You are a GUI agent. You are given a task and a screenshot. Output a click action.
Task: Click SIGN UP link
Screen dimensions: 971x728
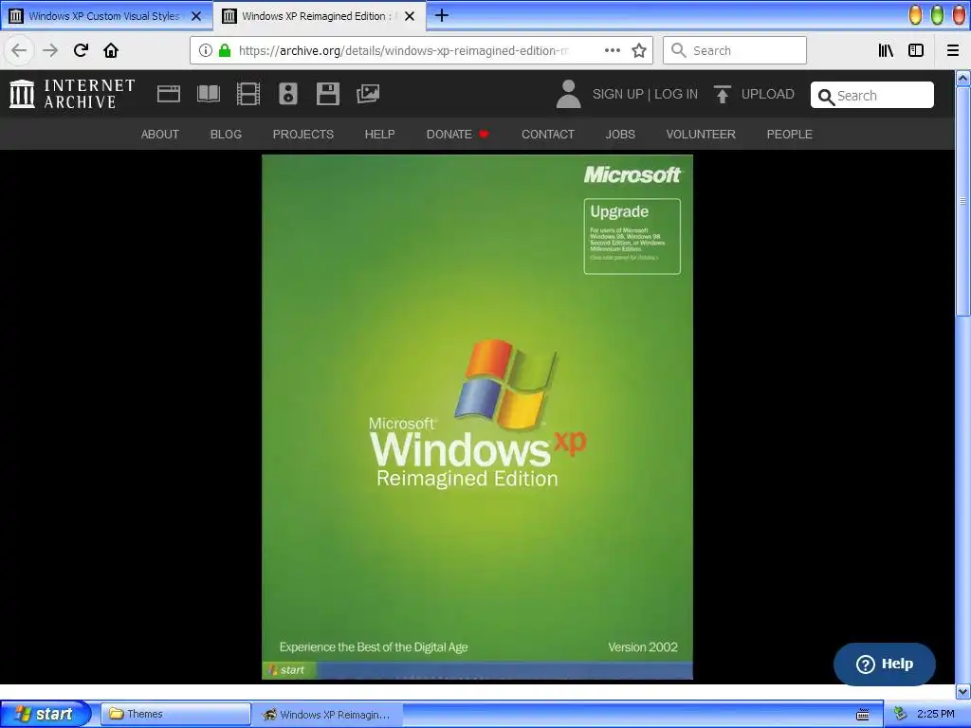pos(618,94)
